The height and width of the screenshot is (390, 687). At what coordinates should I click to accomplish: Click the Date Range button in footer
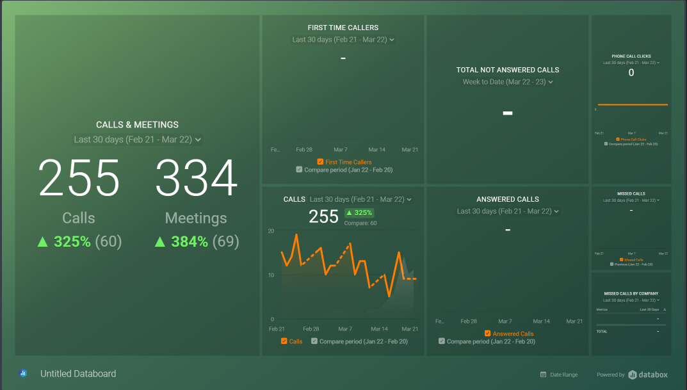tap(563, 375)
